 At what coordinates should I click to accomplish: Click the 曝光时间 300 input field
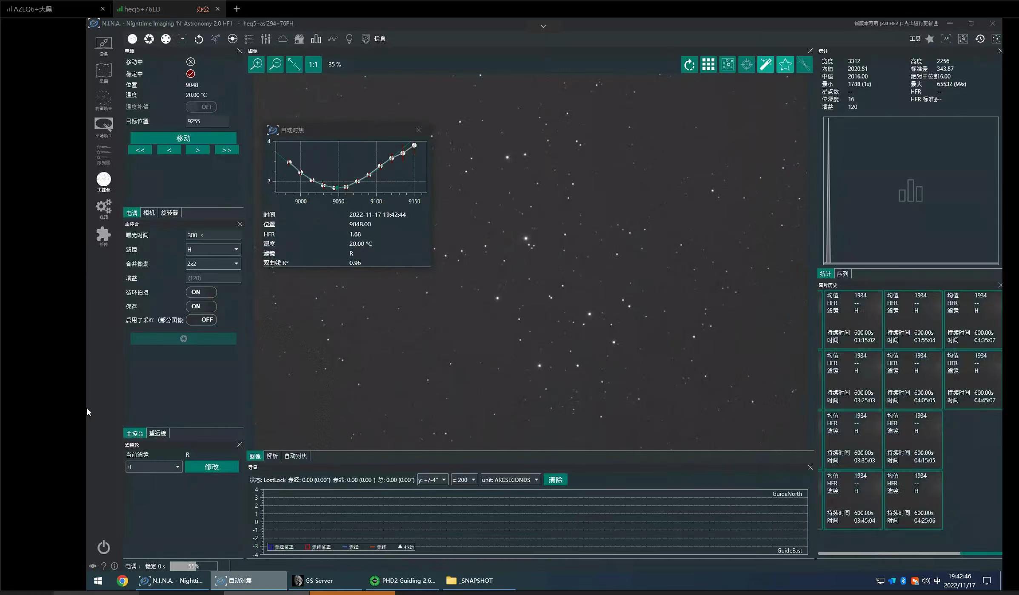click(x=213, y=235)
